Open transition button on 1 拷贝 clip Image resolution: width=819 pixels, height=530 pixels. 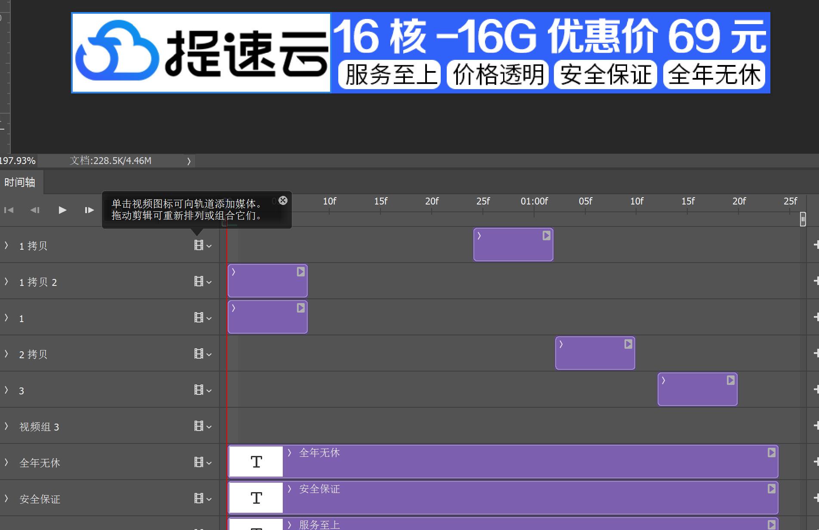[546, 236]
